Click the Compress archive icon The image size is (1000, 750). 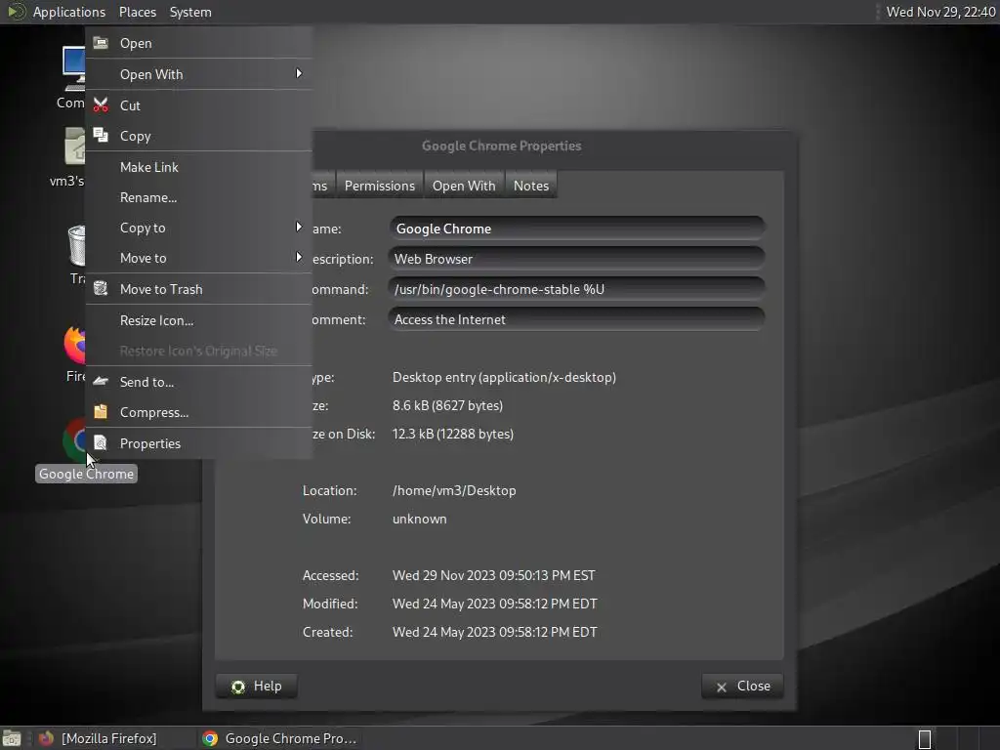pyautogui.click(x=101, y=411)
